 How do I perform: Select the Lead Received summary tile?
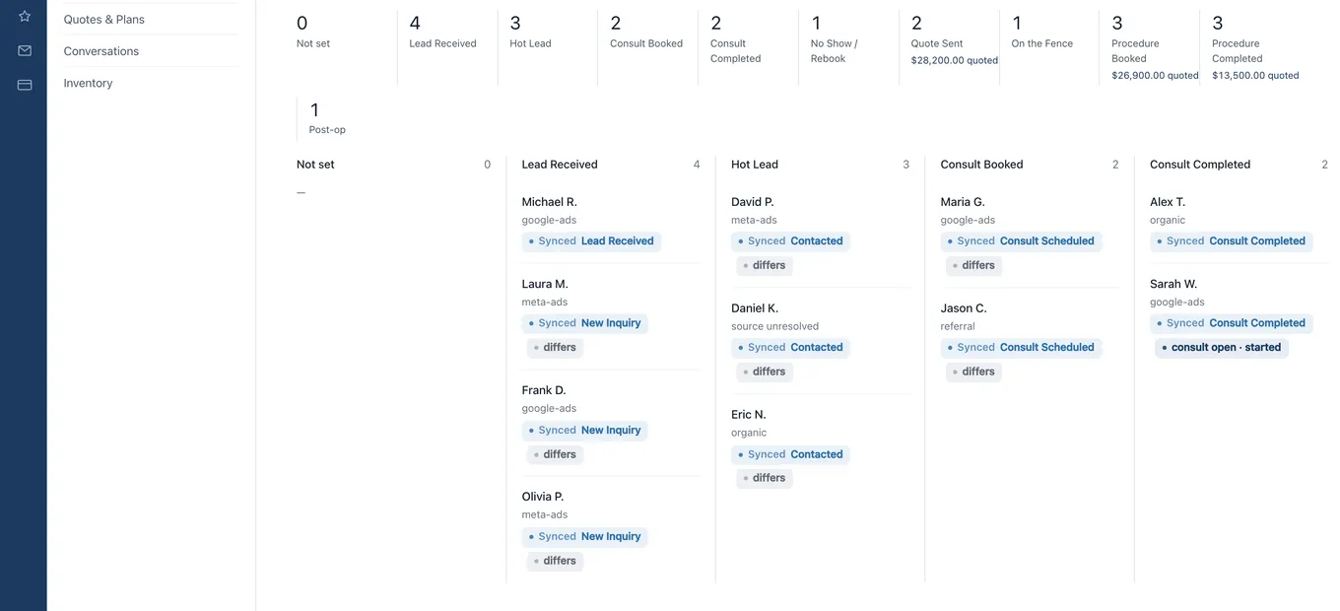[447, 47]
